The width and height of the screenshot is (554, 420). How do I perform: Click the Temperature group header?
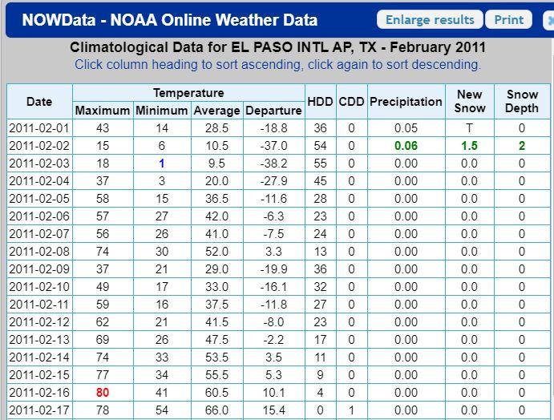pyautogui.click(x=188, y=93)
